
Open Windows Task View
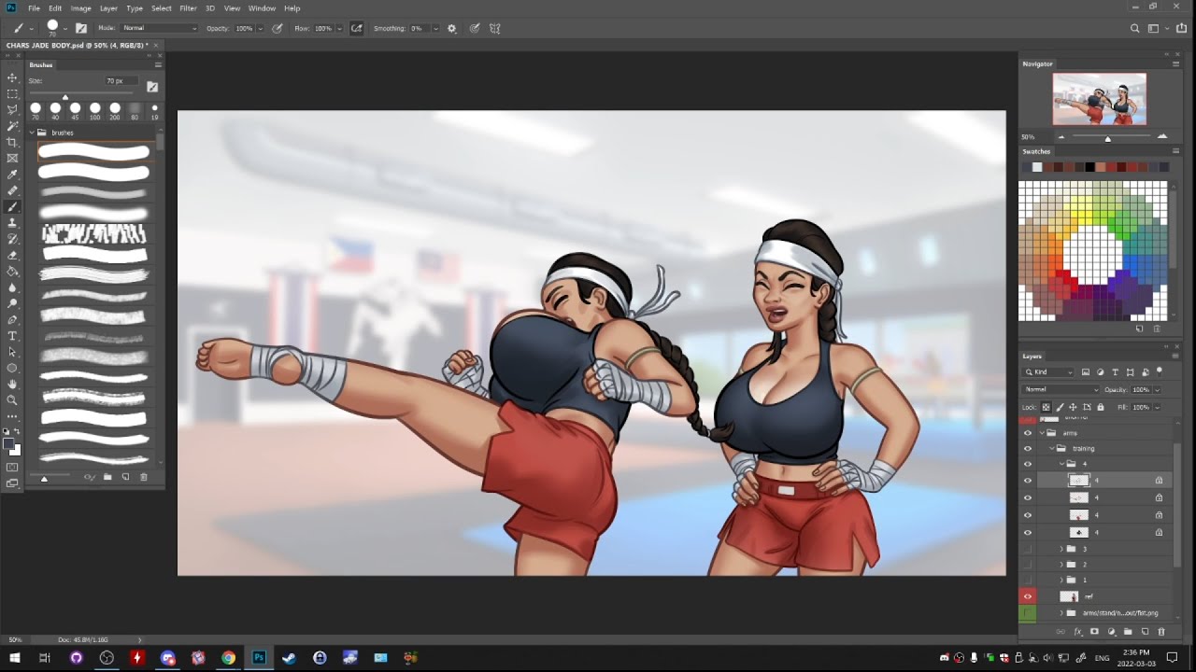coord(44,658)
